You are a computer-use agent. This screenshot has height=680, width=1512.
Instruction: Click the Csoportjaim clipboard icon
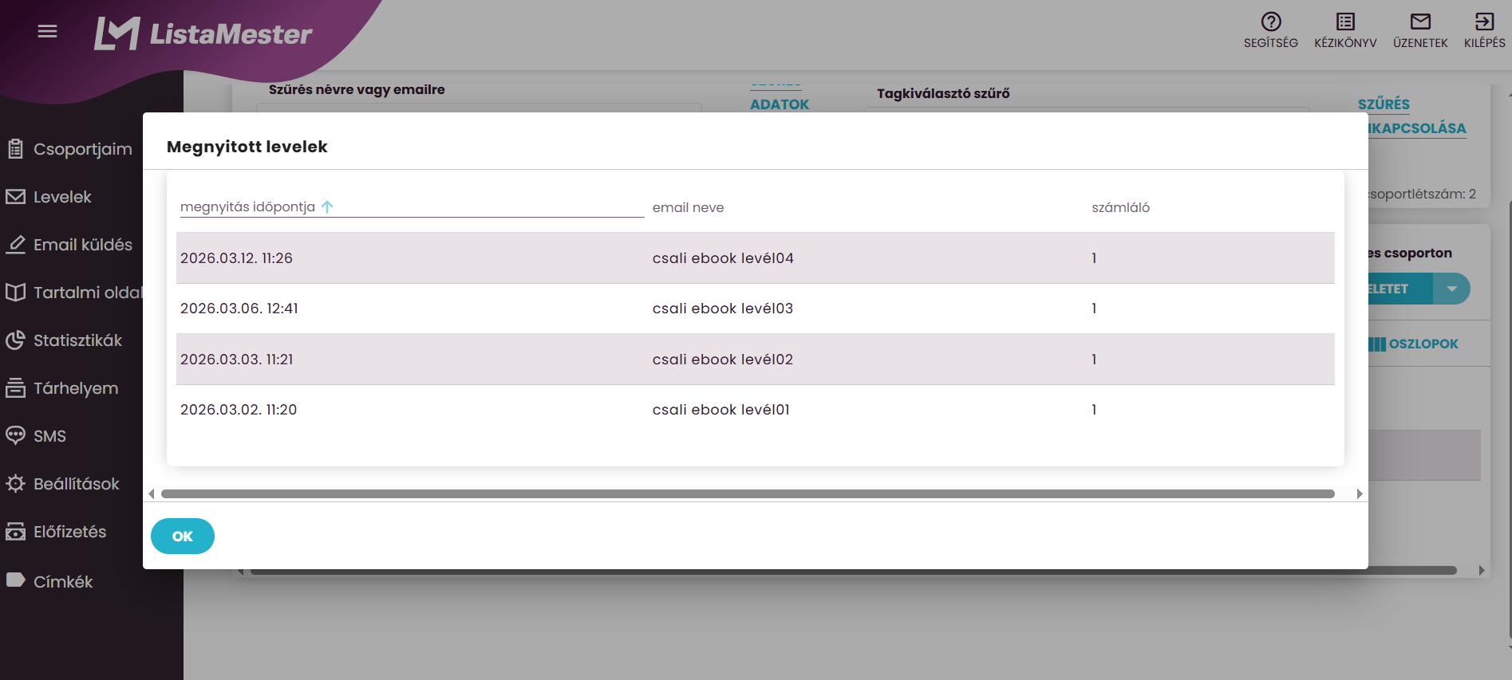pos(15,149)
